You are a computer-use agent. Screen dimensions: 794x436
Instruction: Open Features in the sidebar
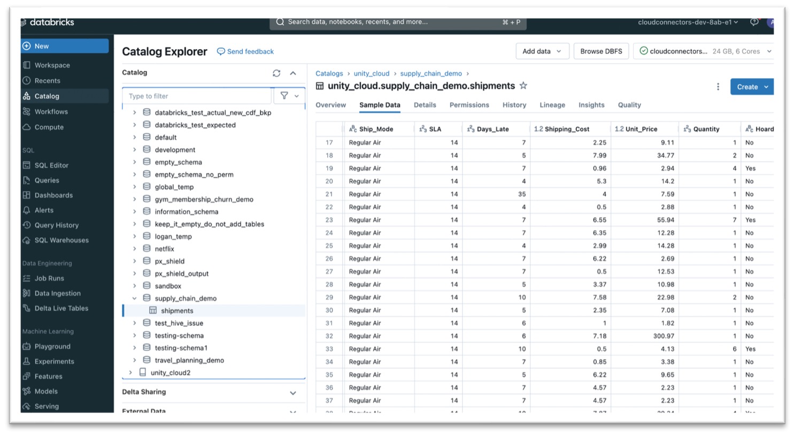pos(48,377)
